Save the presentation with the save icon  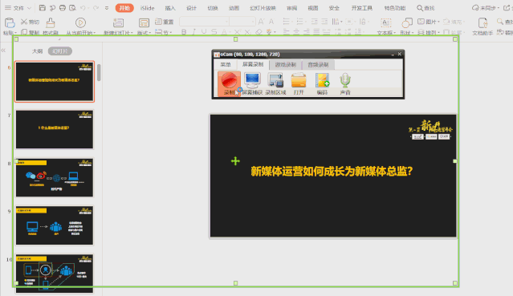(x=43, y=7)
